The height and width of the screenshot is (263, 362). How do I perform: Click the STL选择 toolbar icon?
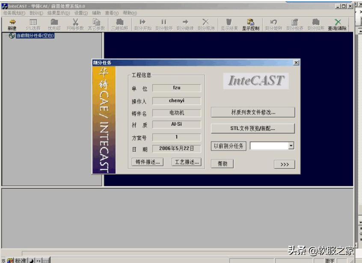coord(33,22)
